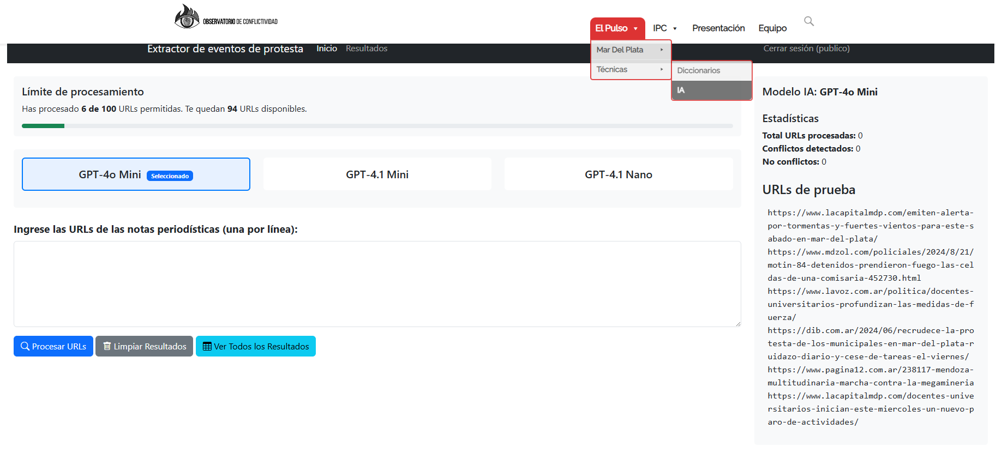This screenshot has width=996, height=453.
Task: Open the search magnifier icon
Action: pyautogui.click(x=809, y=21)
